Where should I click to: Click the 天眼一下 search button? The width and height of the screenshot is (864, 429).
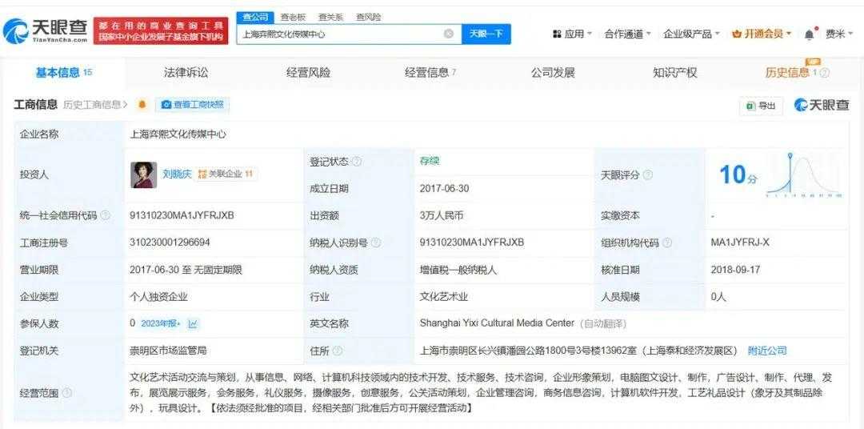(x=486, y=34)
